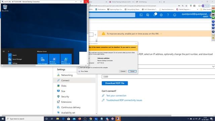Switch to the Online Training Software browser tab
The height and width of the screenshot is (121, 215).
point(121,2)
